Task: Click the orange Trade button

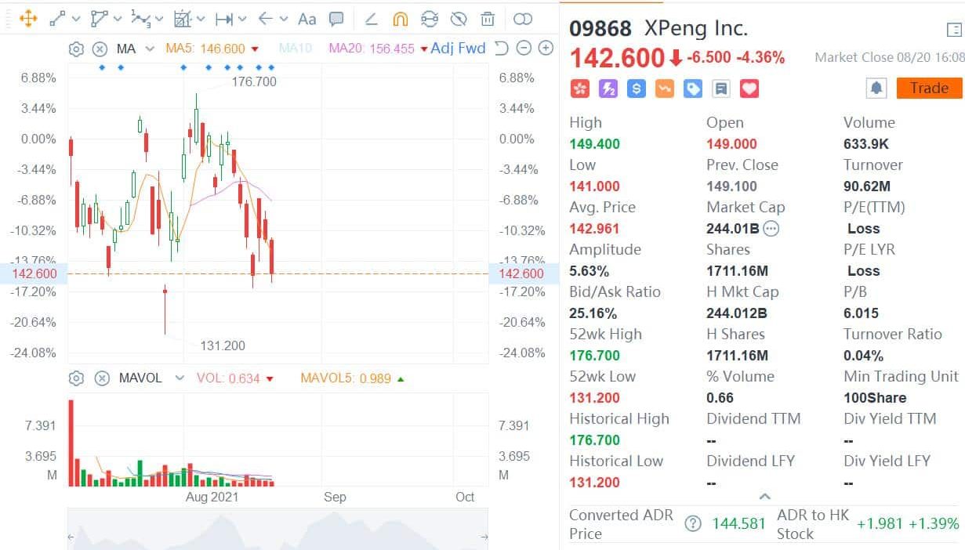Action: click(x=929, y=89)
